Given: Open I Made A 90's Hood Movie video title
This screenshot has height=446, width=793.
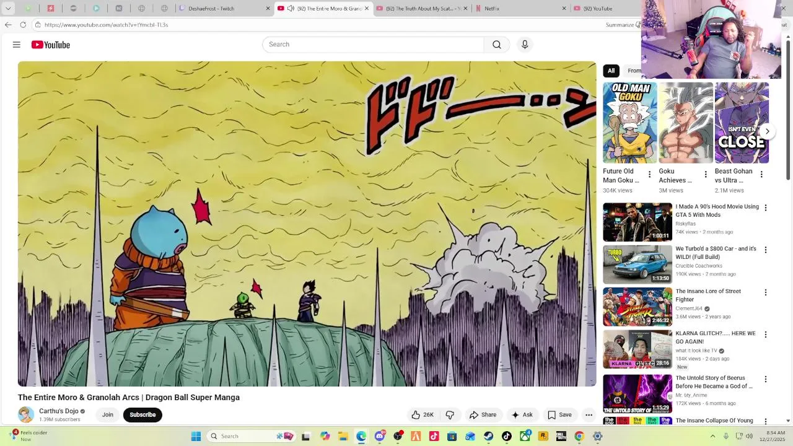Looking at the screenshot, I should click(x=717, y=211).
